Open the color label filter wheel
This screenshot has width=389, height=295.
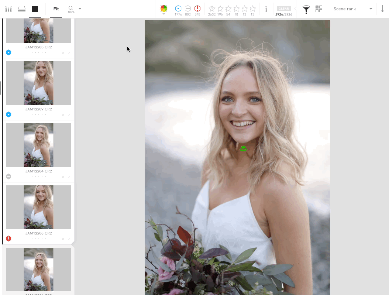click(x=164, y=8)
